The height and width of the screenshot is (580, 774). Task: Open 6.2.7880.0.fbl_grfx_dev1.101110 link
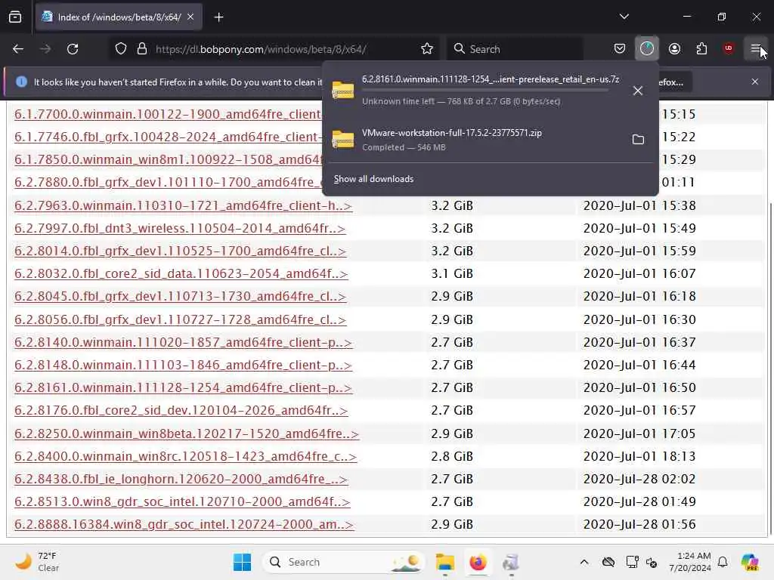[x=168, y=183]
